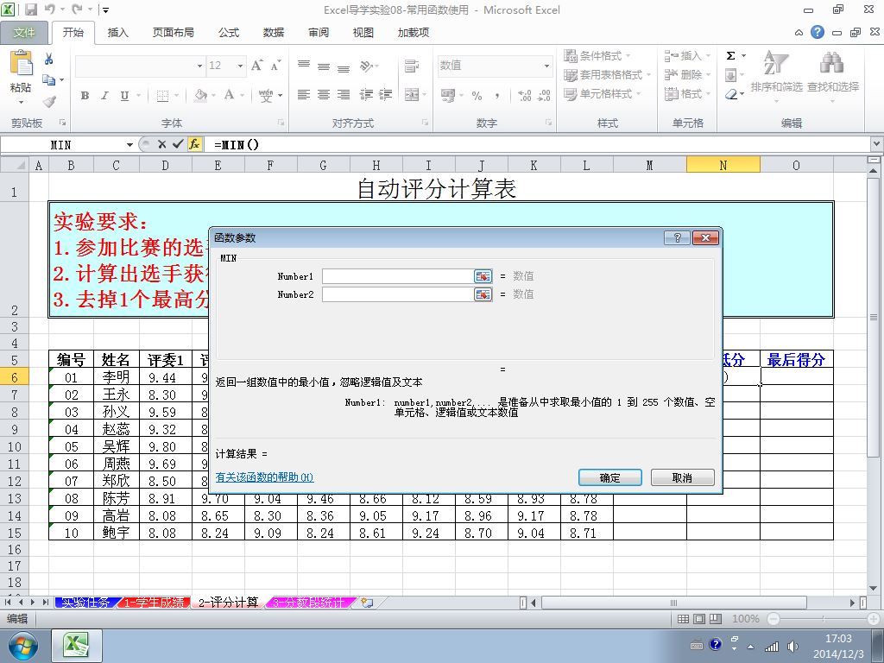
Task: Click the dialog help question mark button
Action: (x=677, y=238)
